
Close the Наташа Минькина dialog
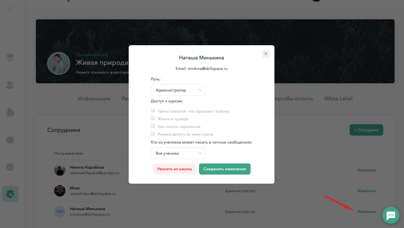tap(266, 54)
